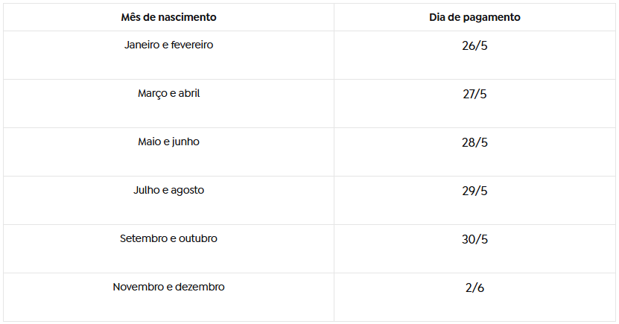619x324 pixels.
Task: Select the 'Julho e agosto' cell
Action: pyautogui.click(x=168, y=191)
